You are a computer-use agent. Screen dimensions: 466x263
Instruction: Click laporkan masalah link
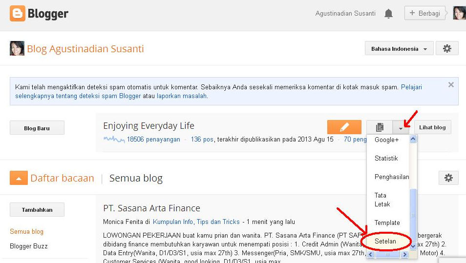click(182, 96)
